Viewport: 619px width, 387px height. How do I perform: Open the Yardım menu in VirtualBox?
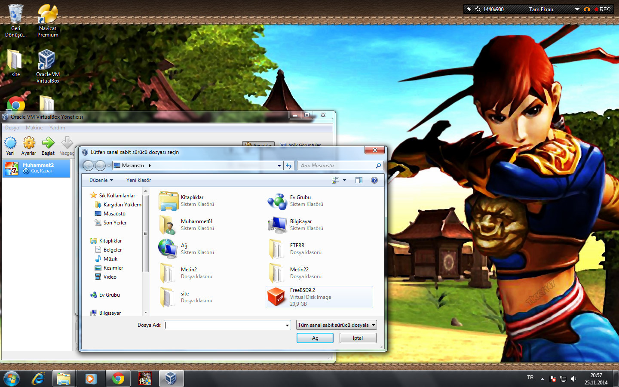[x=57, y=128]
